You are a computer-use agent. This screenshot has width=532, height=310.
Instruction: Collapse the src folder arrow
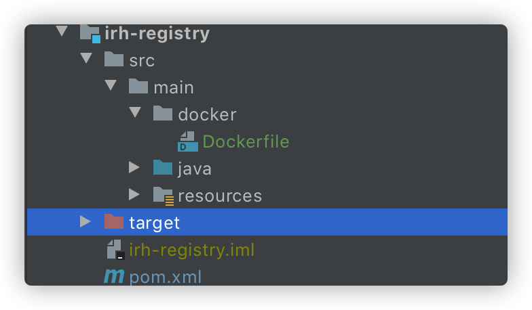pyautogui.click(x=86, y=59)
